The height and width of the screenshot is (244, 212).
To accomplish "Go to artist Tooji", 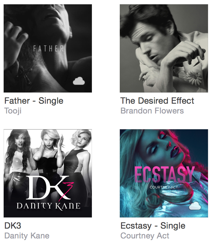I will click(13, 111).
